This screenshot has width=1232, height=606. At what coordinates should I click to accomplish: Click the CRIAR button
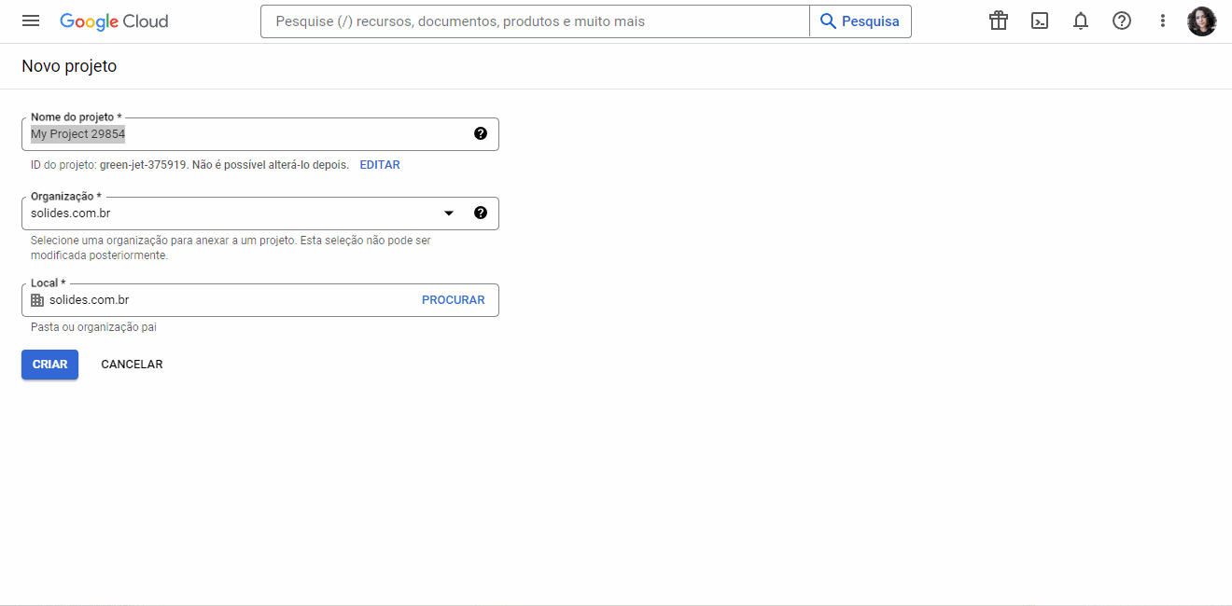(x=49, y=365)
